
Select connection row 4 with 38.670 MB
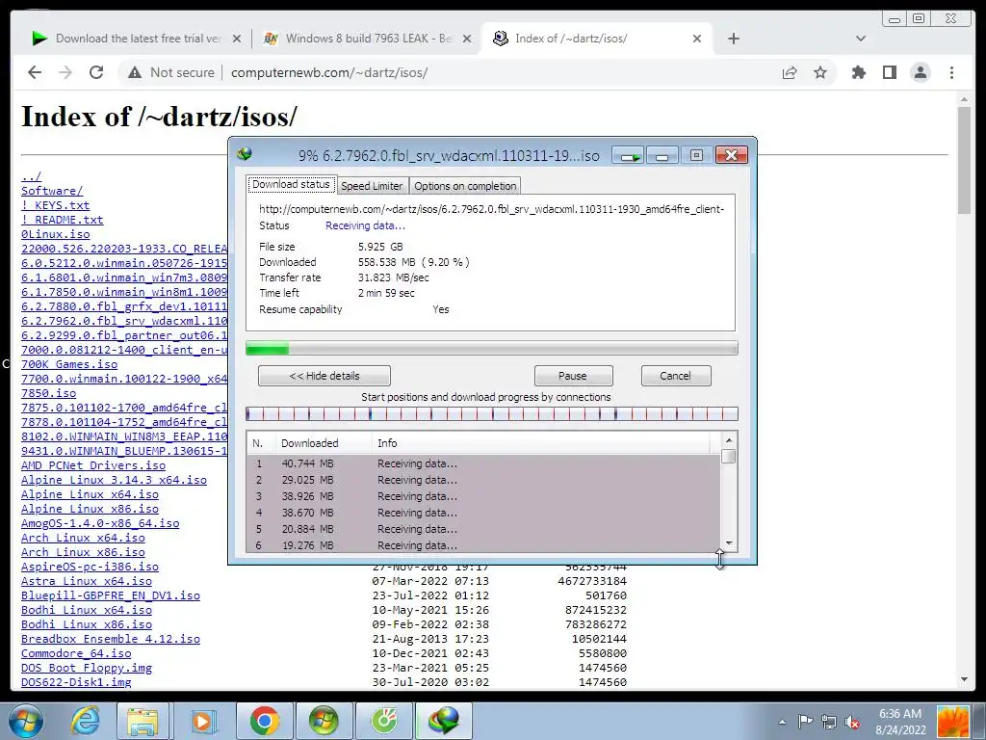pyautogui.click(x=483, y=513)
